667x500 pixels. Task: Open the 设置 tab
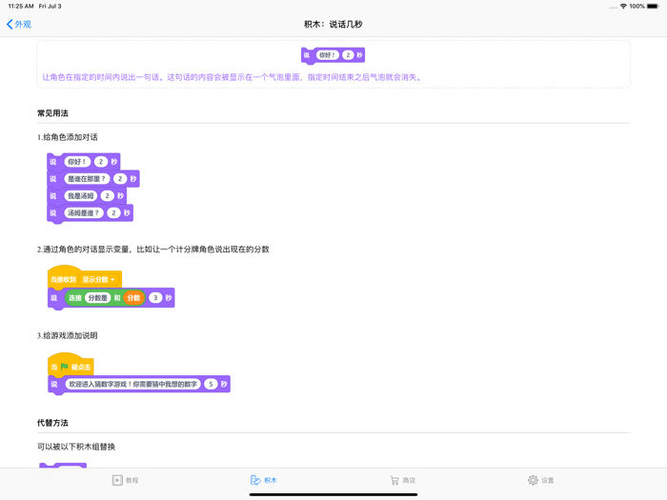tap(540, 480)
